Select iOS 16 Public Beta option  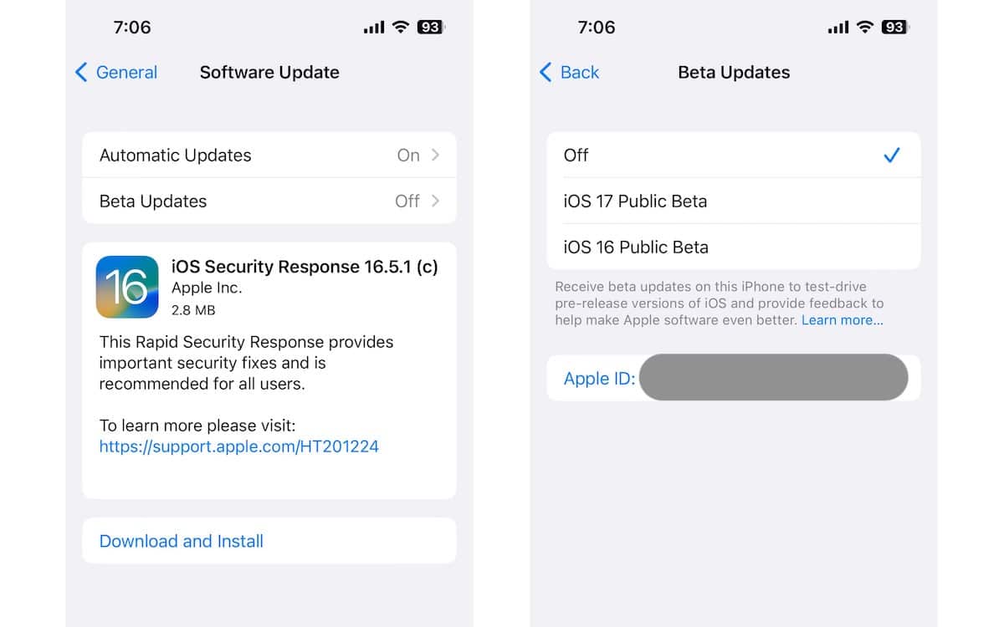coord(734,247)
